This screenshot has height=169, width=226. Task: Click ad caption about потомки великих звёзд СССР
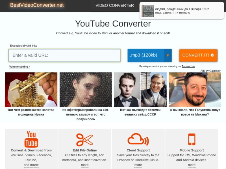point(140,112)
